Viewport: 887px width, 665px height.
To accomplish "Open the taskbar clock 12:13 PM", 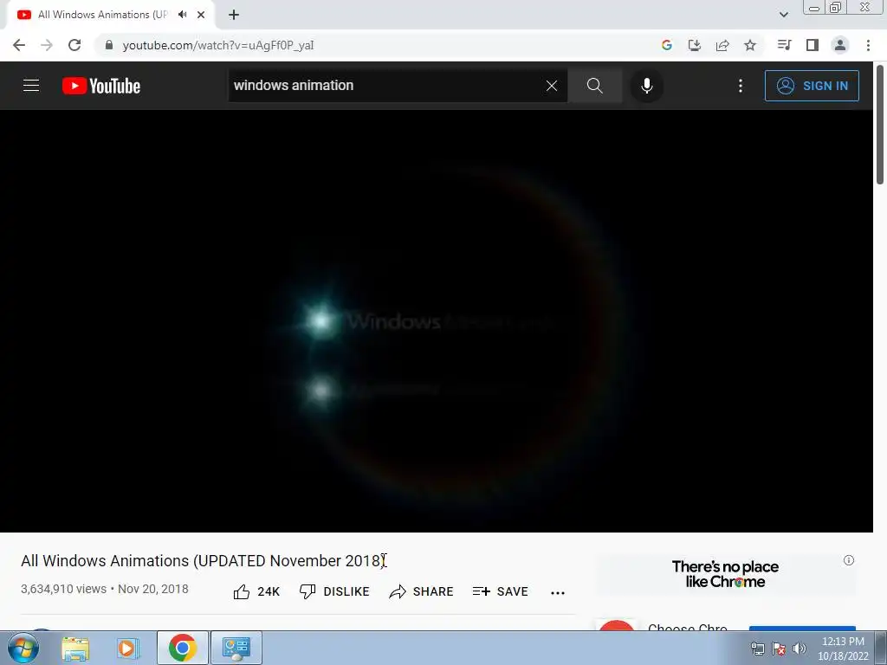I will (843, 649).
